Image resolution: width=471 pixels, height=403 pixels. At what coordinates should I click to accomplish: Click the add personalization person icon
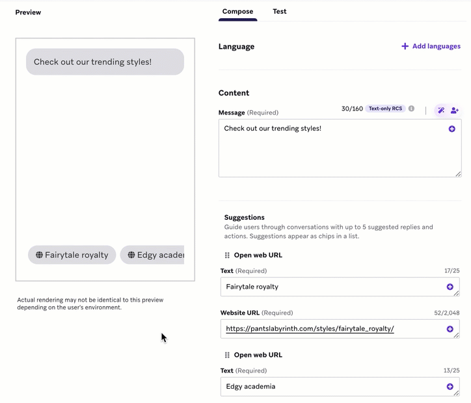tap(455, 110)
